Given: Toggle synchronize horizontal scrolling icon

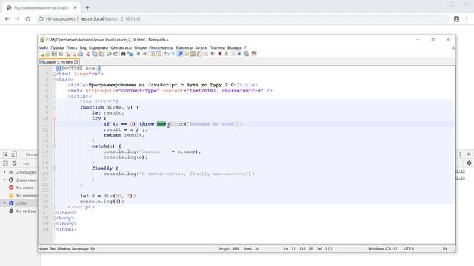Looking at the screenshot, I should [x=158, y=54].
